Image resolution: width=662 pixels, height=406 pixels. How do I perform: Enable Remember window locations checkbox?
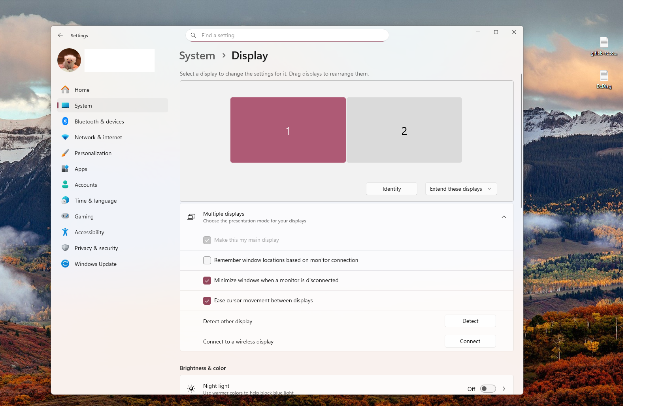click(207, 260)
